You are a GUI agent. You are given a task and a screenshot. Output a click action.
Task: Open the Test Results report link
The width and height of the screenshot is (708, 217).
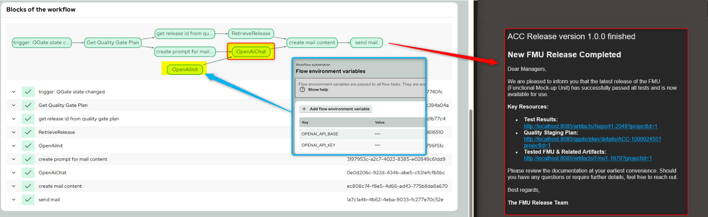[x=590, y=126]
